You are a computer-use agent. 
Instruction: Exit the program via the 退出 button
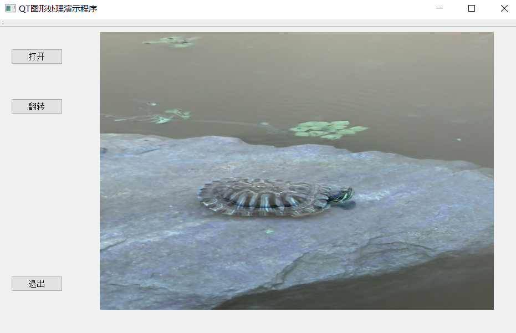click(x=37, y=284)
